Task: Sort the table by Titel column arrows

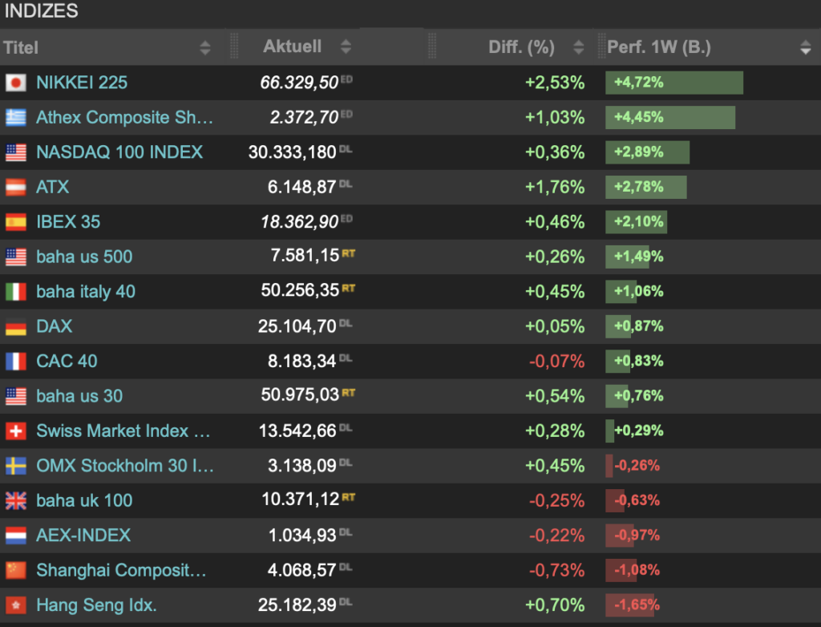Action: pyautogui.click(x=205, y=47)
